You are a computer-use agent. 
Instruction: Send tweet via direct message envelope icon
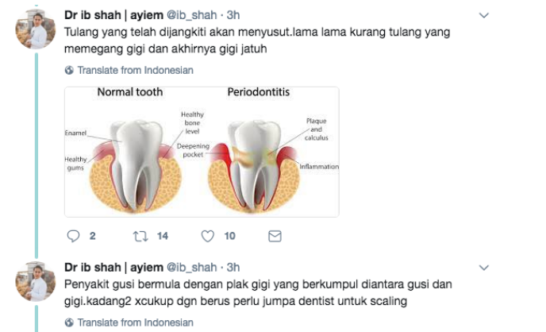pos(275,236)
